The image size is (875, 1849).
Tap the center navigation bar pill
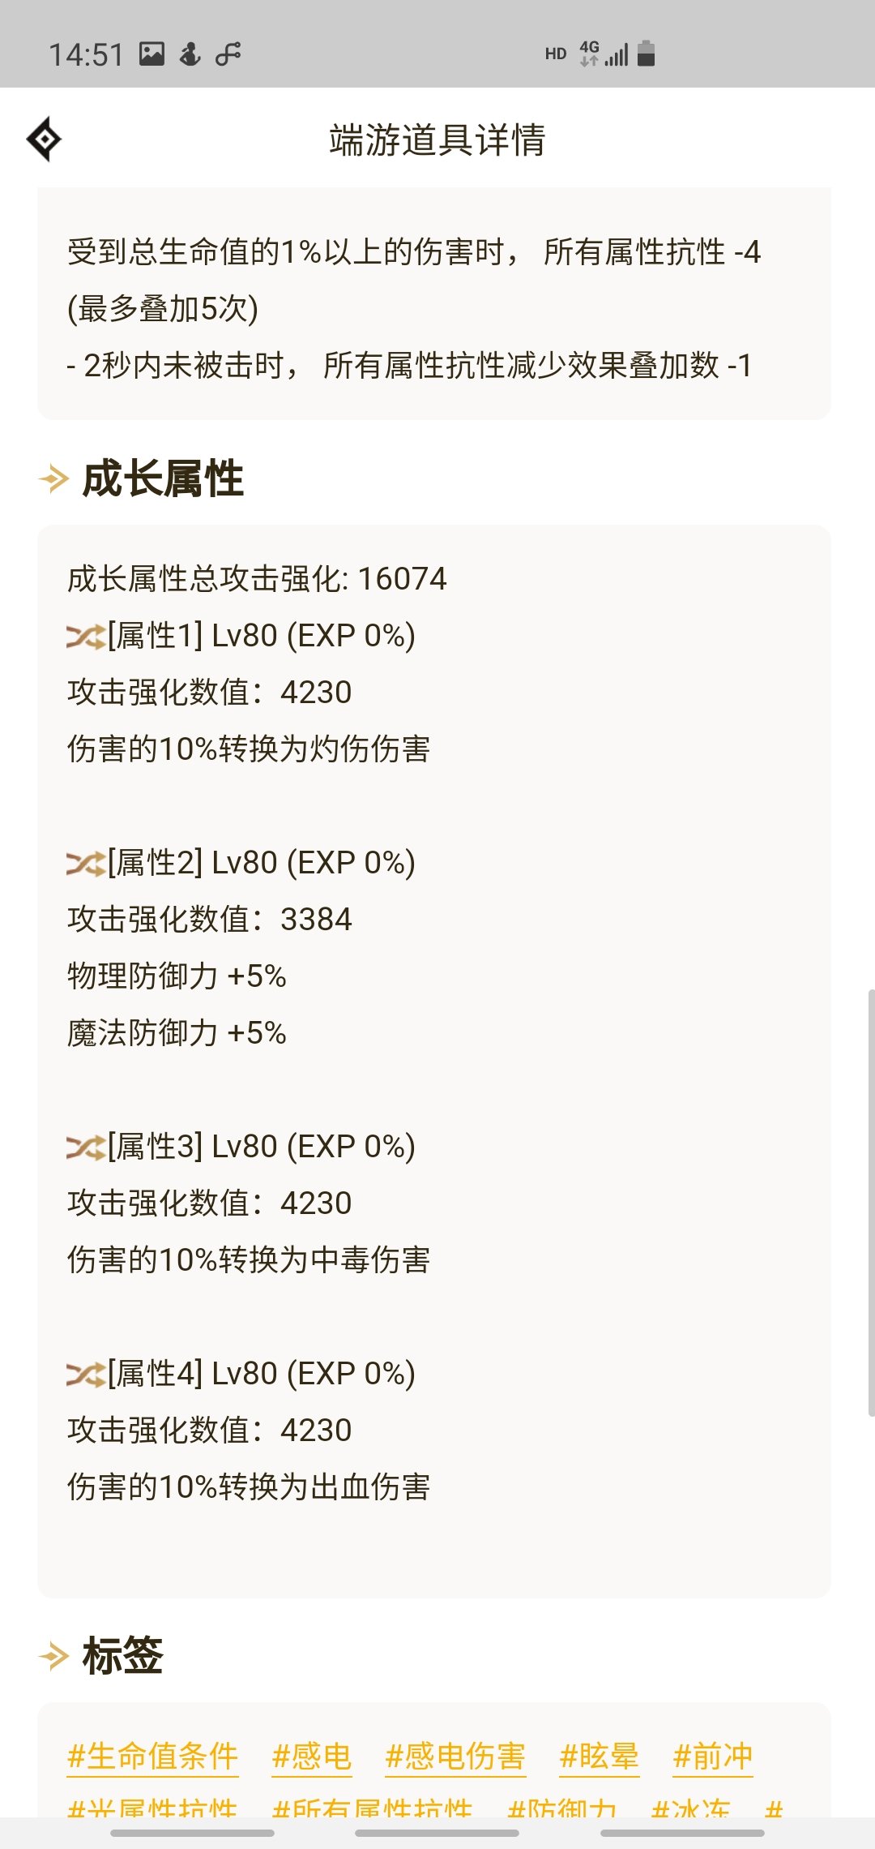(437, 1833)
